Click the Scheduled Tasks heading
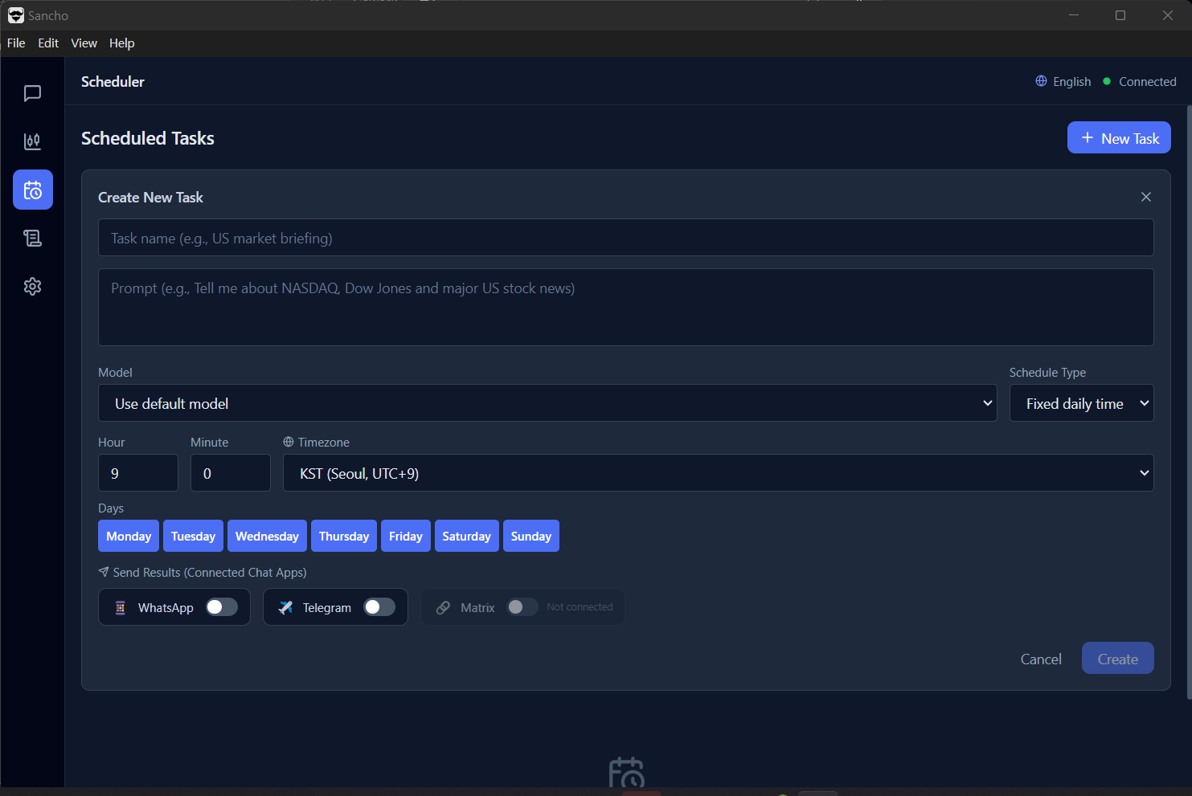Image resolution: width=1192 pixels, height=796 pixels. pyautogui.click(x=148, y=138)
